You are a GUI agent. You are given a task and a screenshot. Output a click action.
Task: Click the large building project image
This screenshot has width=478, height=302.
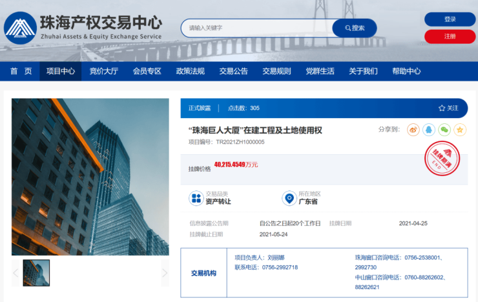90,177
